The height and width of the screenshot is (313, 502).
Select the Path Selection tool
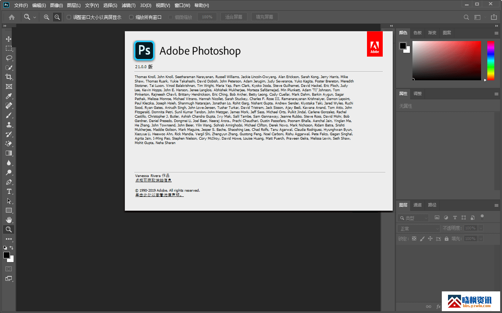click(8, 201)
